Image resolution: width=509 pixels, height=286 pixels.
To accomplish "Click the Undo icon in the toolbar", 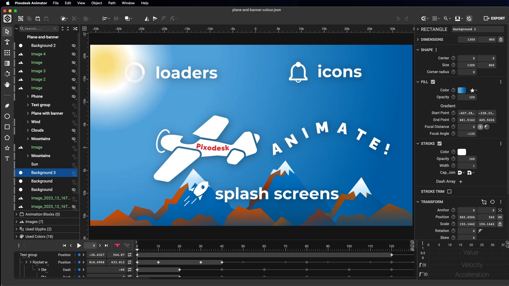I will [x=398, y=19].
